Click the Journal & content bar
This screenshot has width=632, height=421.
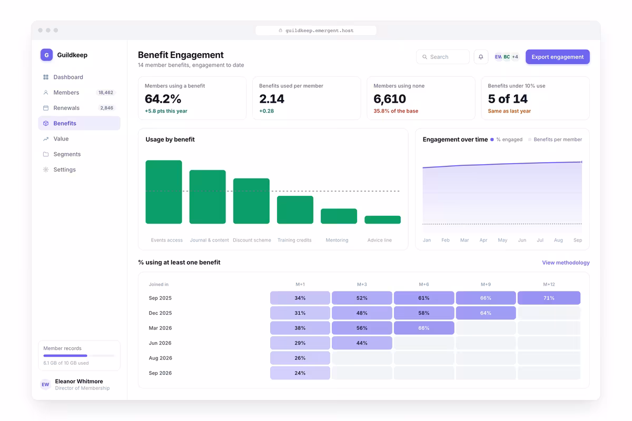point(208,197)
